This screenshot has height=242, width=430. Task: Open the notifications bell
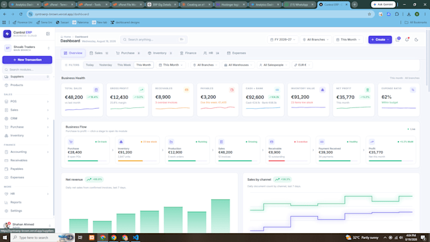click(x=407, y=40)
